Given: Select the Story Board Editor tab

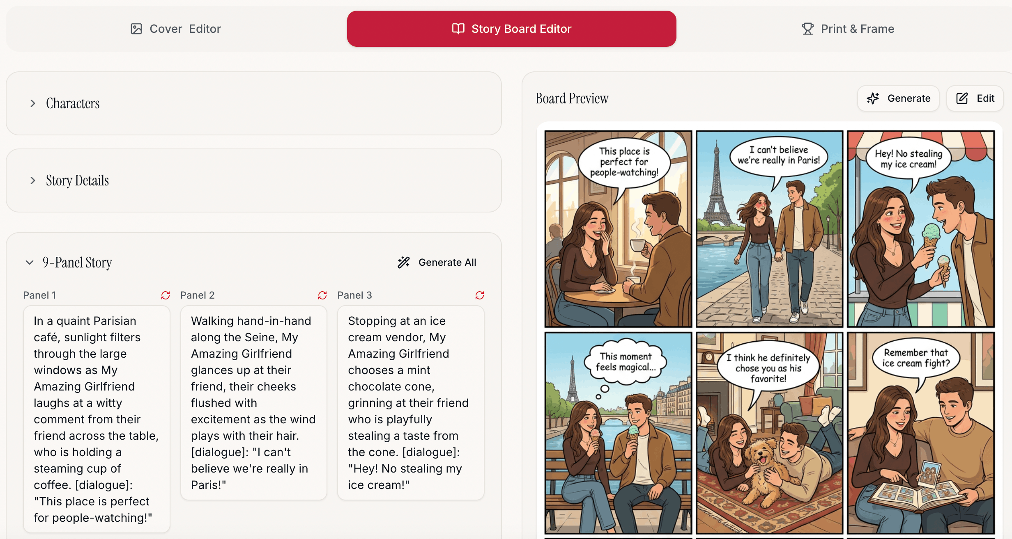Looking at the screenshot, I should tap(511, 29).
